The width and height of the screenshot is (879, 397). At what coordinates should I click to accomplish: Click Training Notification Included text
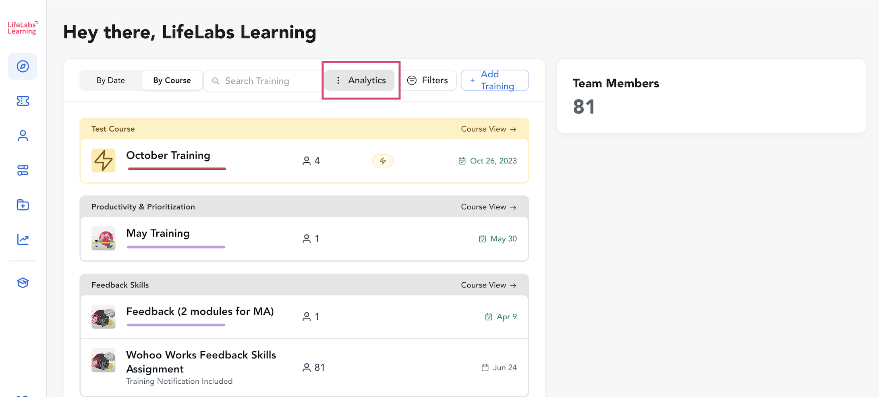point(179,381)
